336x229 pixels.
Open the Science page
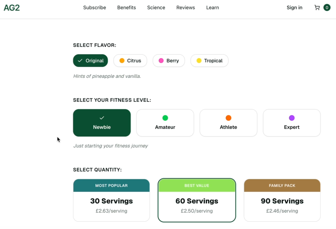pyautogui.click(x=156, y=8)
